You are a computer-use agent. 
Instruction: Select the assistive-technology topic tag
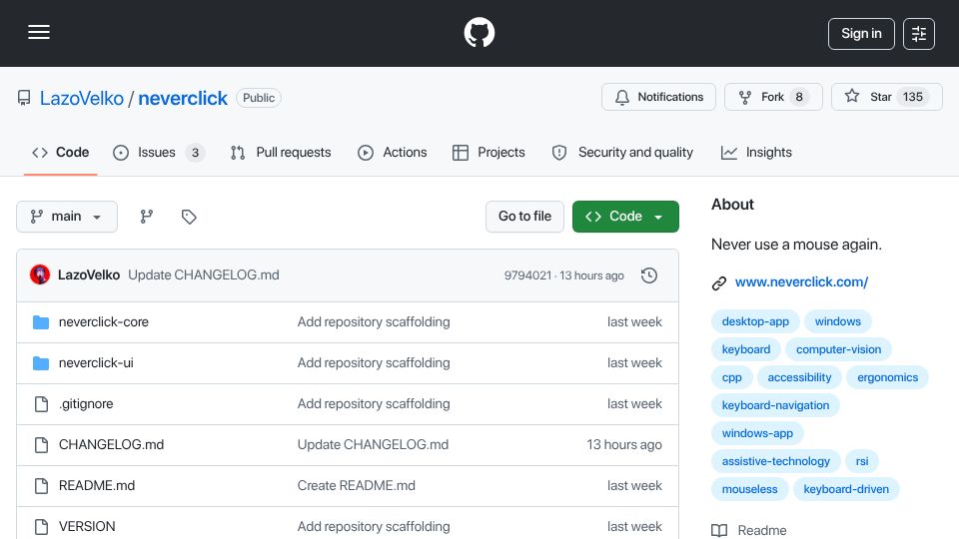coord(775,461)
